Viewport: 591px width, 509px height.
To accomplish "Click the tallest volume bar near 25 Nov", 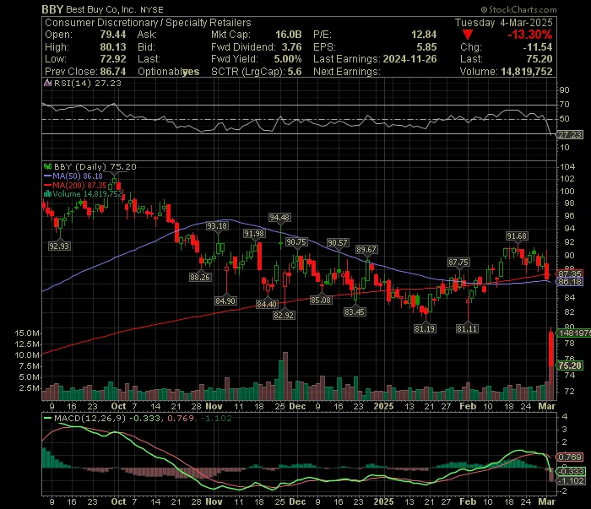I will click(x=285, y=376).
